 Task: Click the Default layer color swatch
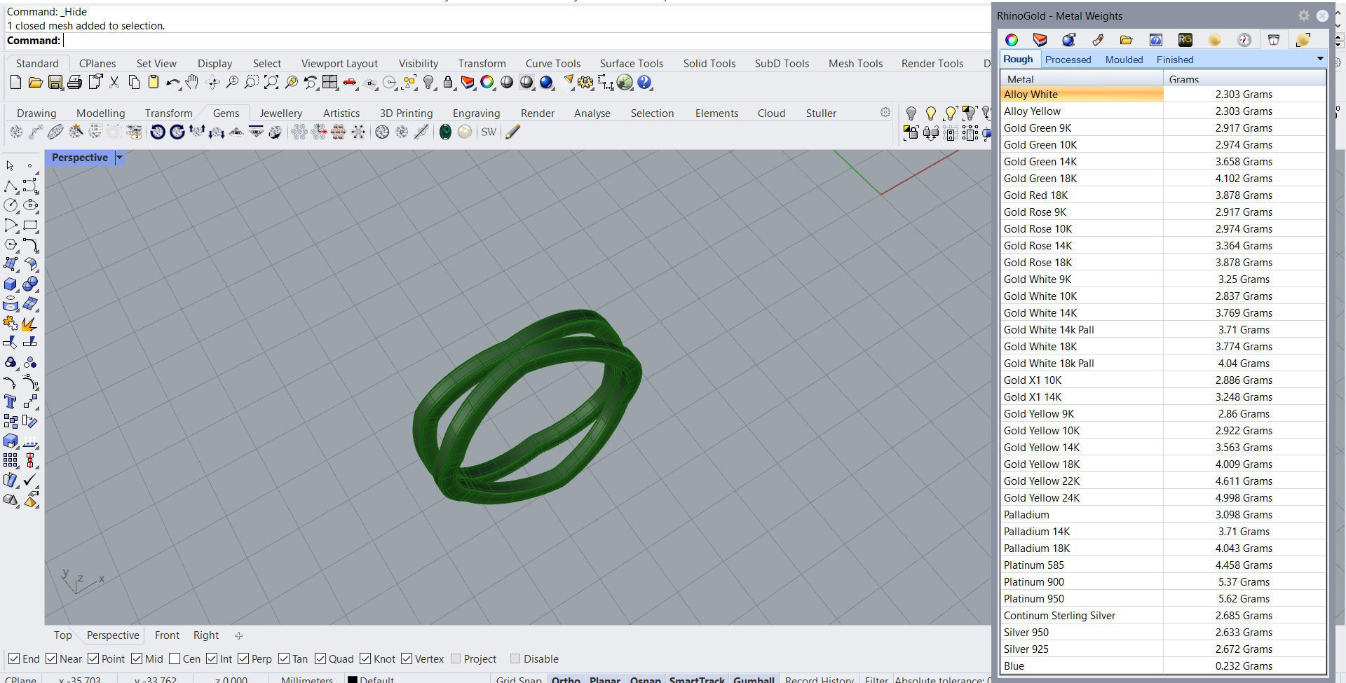352,679
